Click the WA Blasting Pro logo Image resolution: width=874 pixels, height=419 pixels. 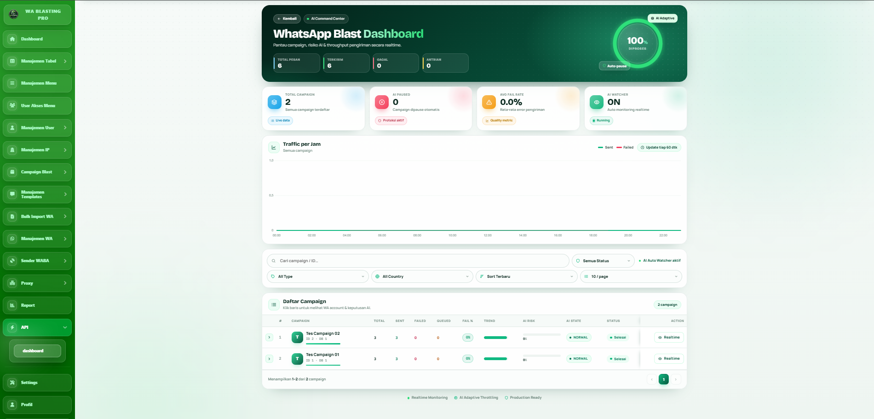[14, 14]
